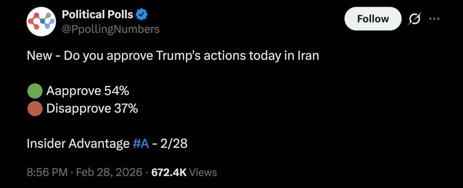
Task: View the 672.4K Views count
Action: coord(184,172)
